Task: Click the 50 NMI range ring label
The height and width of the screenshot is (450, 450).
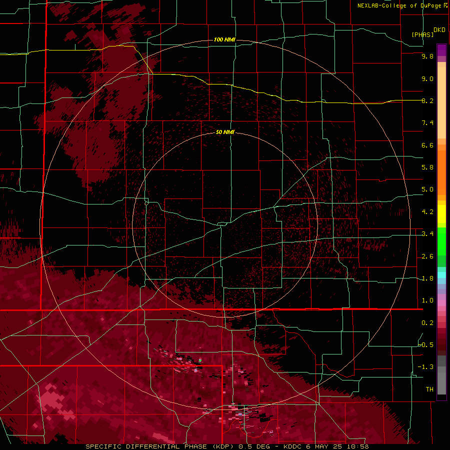Action: [x=225, y=132]
